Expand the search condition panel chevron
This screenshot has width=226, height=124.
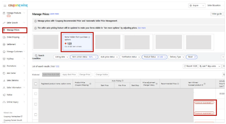click(x=223, y=57)
